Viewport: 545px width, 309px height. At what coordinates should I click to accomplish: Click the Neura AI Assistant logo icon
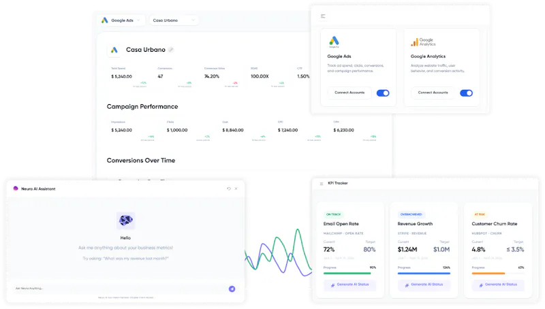coord(16,189)
